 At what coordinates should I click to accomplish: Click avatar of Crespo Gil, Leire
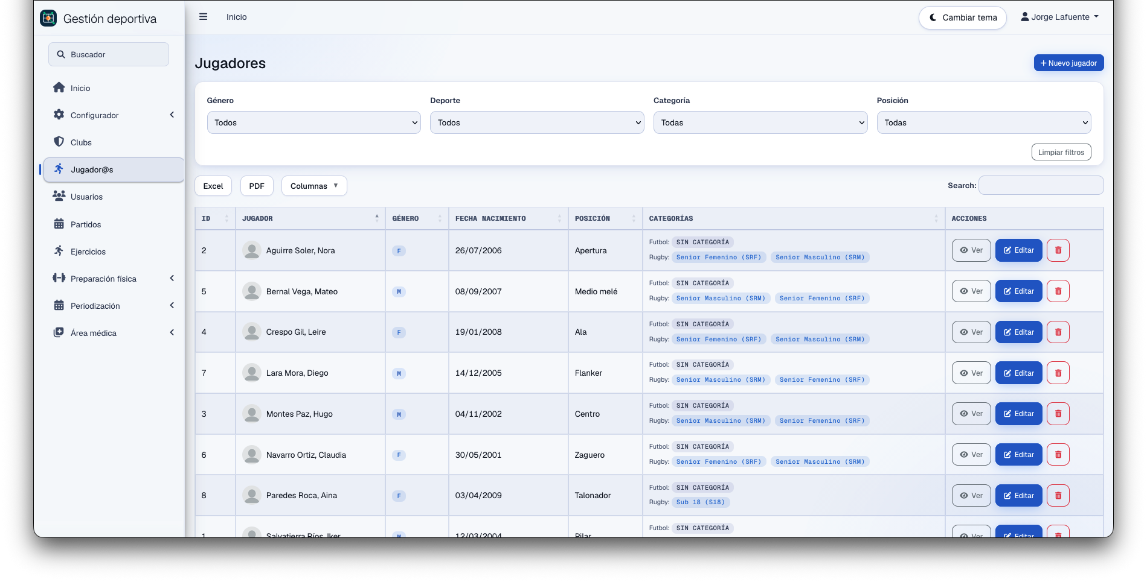pyautogui.click(x=251, y=332)
